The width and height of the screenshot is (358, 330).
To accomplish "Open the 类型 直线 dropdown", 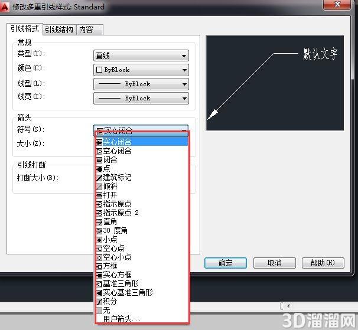I will pyautogui.click(x=141, y=55).
